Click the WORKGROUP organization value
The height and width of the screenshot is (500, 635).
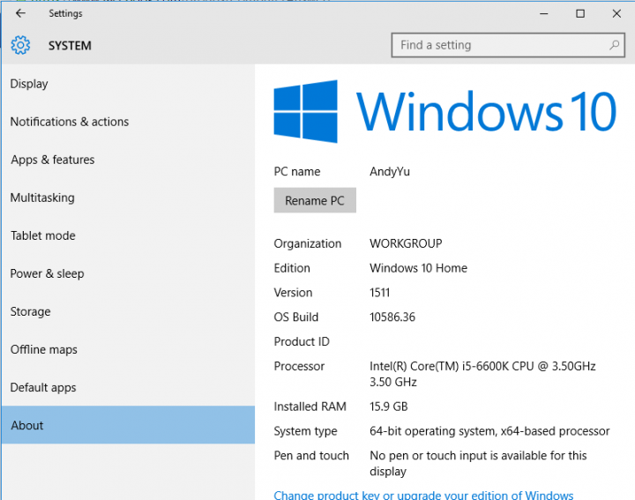(x=406, y=243)
